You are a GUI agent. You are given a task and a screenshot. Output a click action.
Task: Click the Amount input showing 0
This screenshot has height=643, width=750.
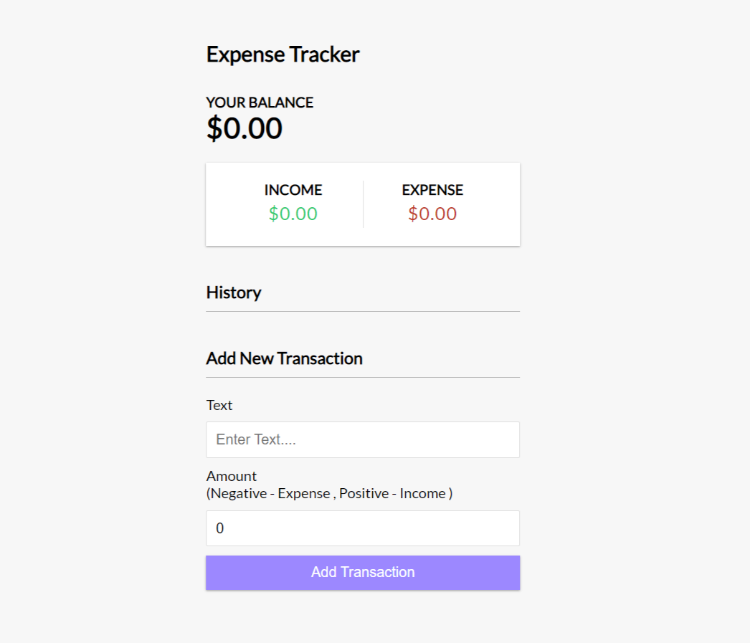coord(362,528)
